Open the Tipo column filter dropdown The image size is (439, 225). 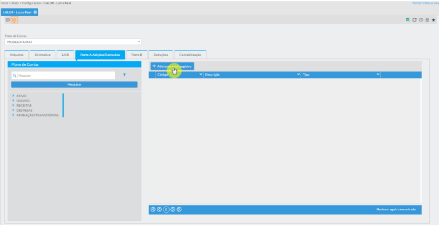point(378,74)
